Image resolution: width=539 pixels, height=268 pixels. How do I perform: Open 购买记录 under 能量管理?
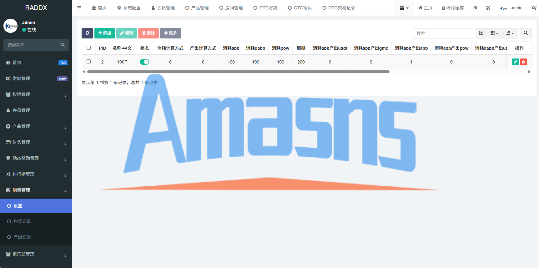36,221
